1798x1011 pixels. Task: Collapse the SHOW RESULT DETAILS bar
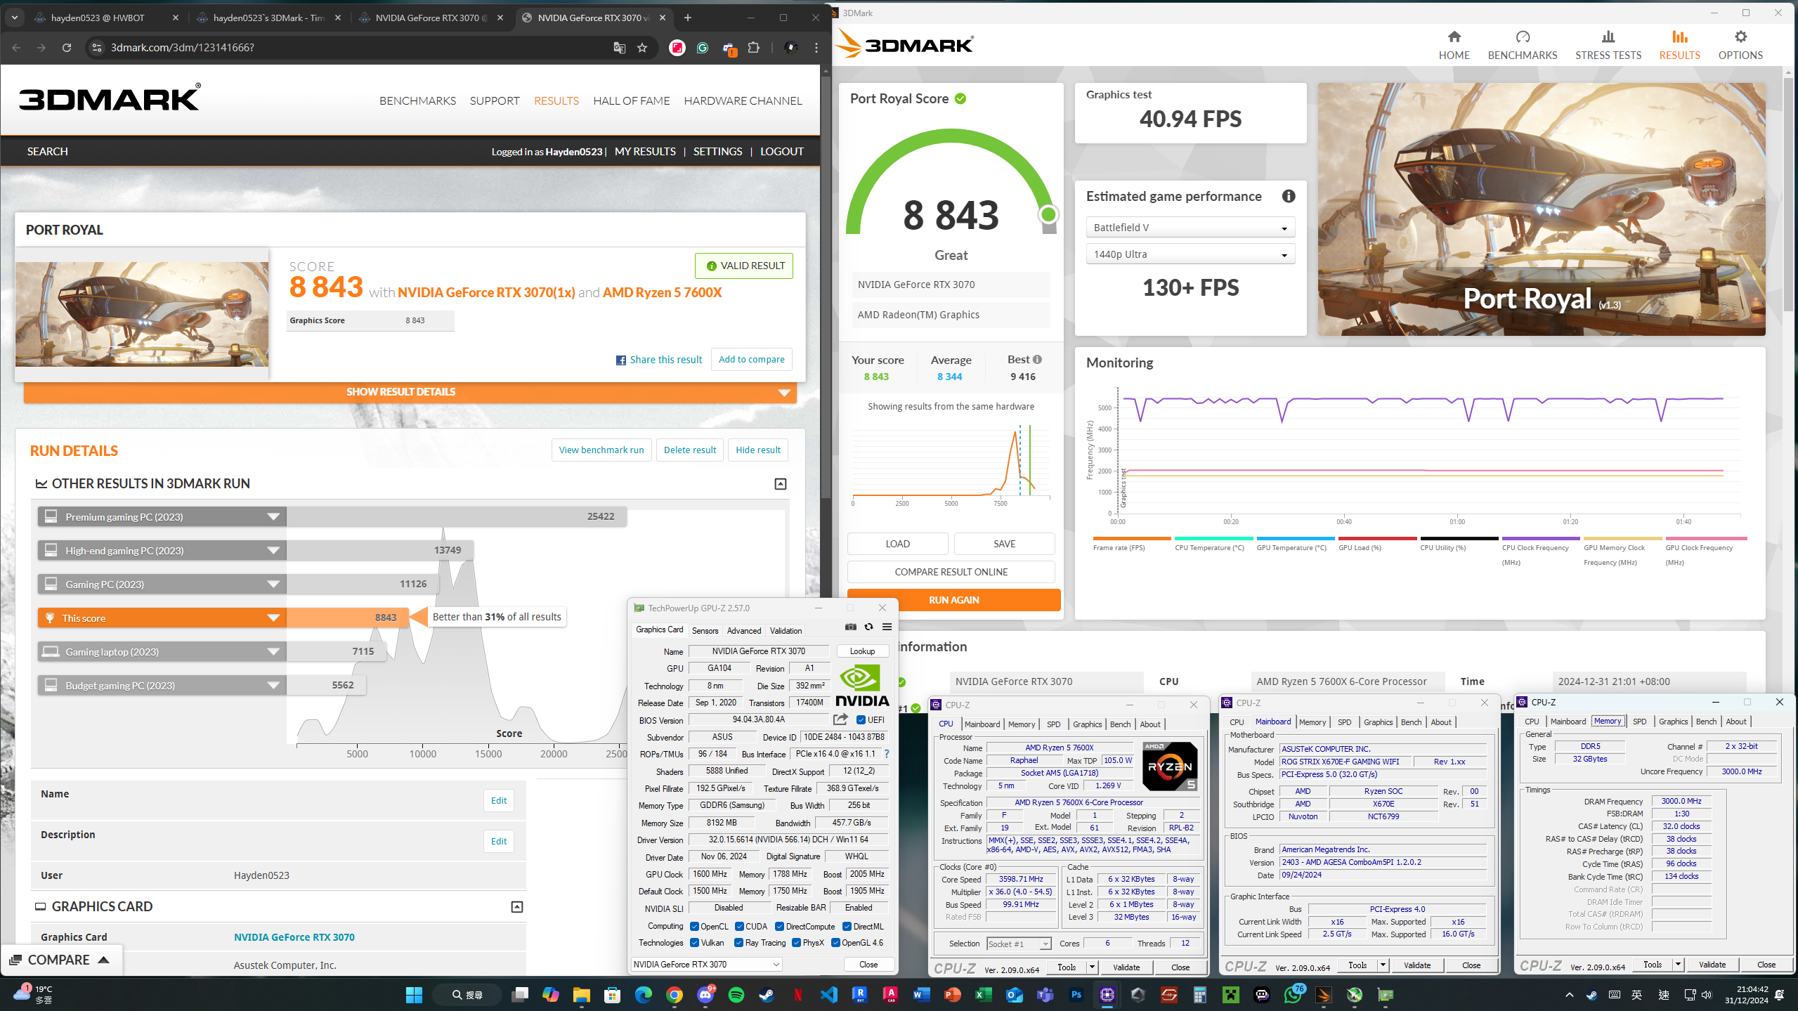click(x=410, y=392)
